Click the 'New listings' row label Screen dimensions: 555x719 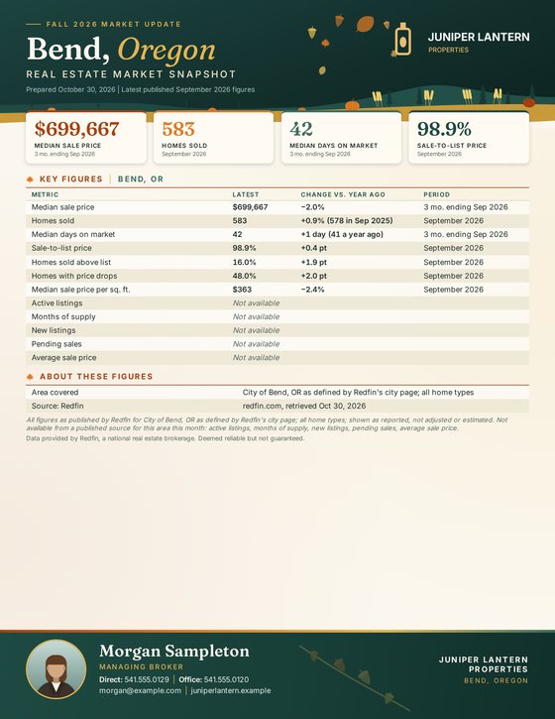click(54, 330)
